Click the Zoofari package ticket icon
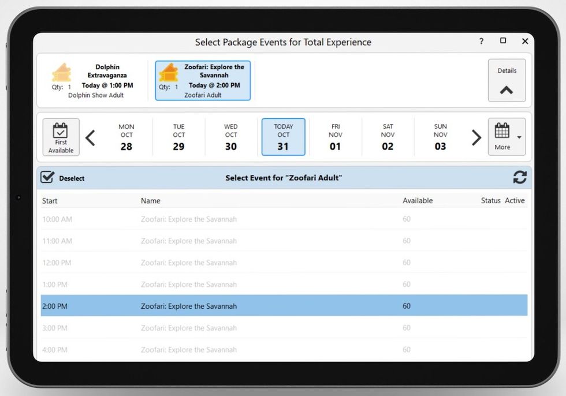 168,72
